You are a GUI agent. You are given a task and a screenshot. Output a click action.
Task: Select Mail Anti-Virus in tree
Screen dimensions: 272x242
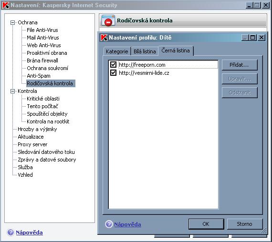tap(43, 38)
